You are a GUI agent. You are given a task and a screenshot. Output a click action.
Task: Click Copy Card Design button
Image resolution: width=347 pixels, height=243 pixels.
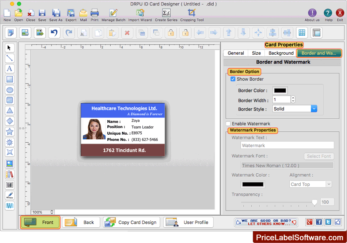pyautogui.click(x=131, y=222)
